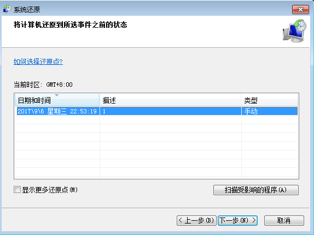This screenshot has height=235, width=314.
Task: Click the 描述 column header
Action: [x=170, y=100]
